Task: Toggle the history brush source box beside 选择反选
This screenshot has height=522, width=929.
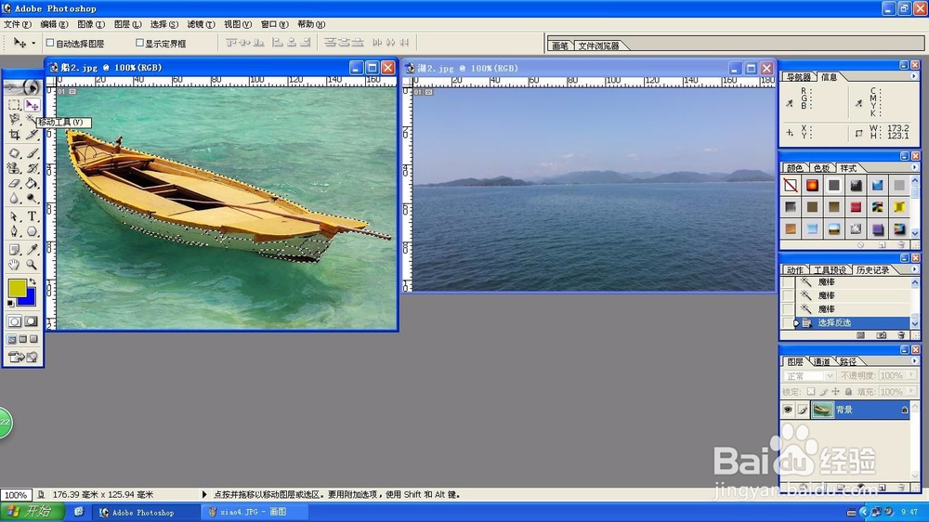Action: 788,323
